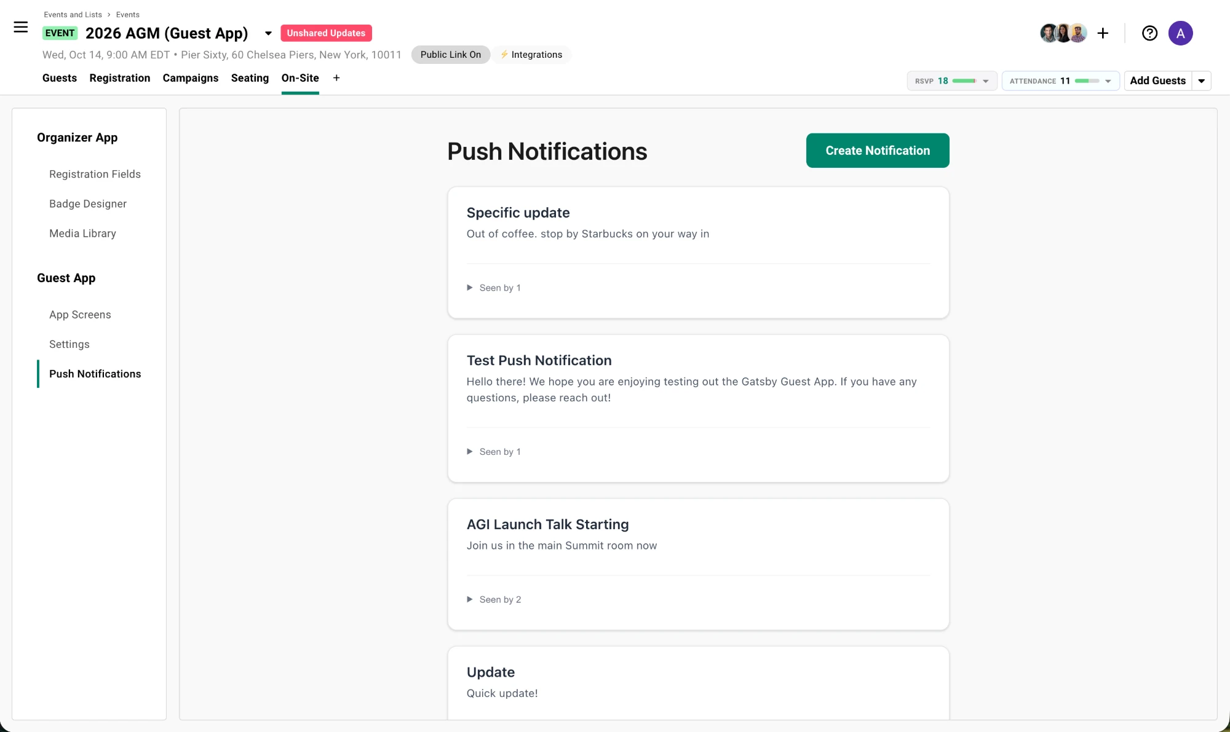Open Media Library in sidebar

[82, 233]
